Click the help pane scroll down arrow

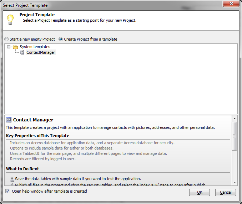[x=235, y=182]
